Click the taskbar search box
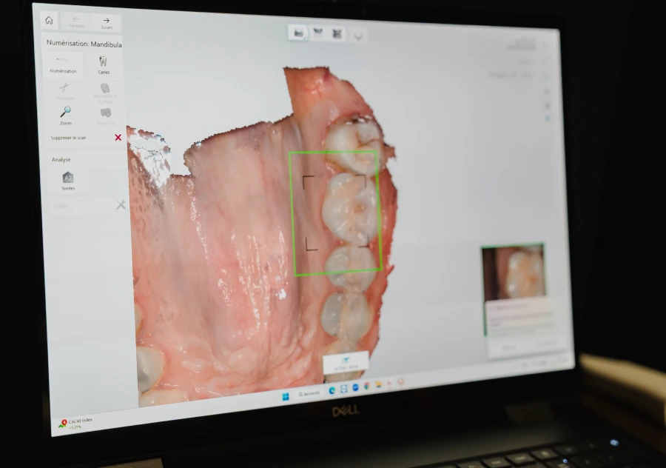This screenshot has width=666, height=468. point(309,394)
